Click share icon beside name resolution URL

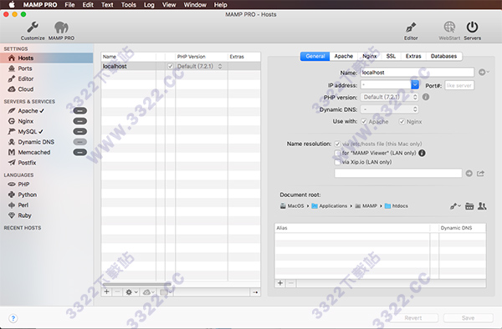480,174
